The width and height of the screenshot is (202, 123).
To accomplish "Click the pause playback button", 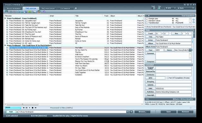I will (27, 108).
